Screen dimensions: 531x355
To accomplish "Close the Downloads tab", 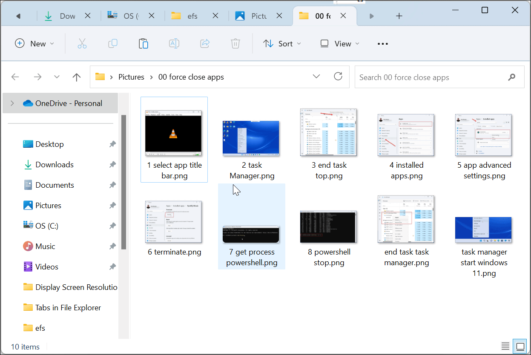I will click(88, 16).
